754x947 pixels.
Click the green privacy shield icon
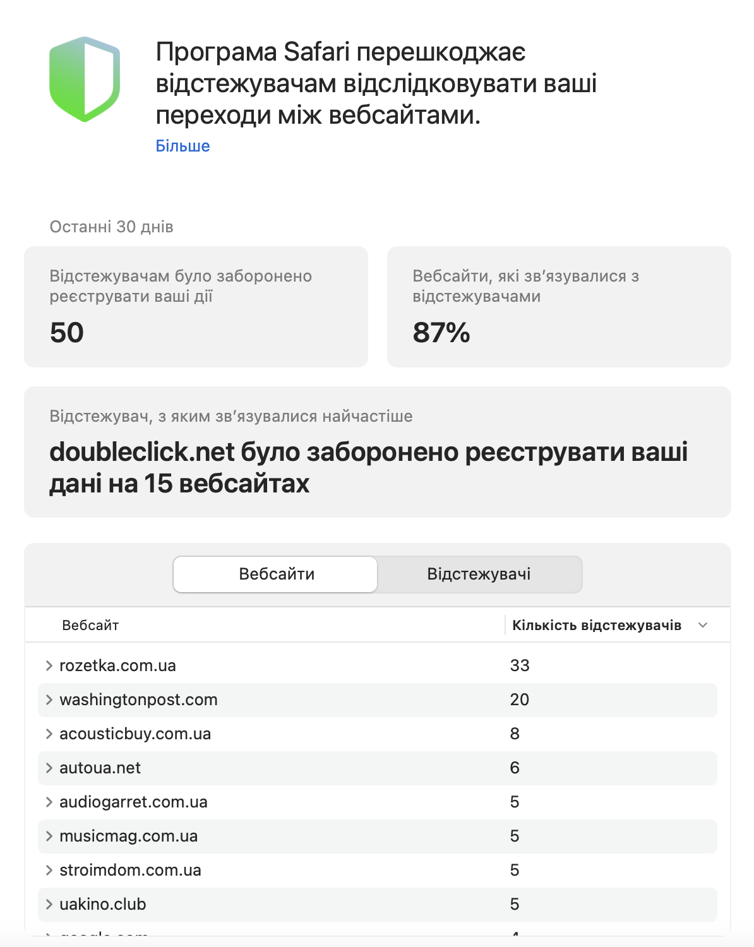point(85,79)
